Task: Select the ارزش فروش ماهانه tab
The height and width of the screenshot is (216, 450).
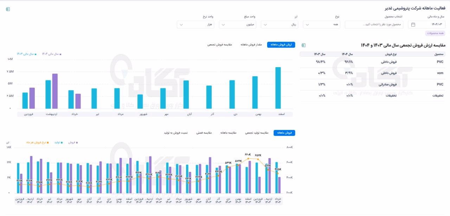Action: click(281, 45)
